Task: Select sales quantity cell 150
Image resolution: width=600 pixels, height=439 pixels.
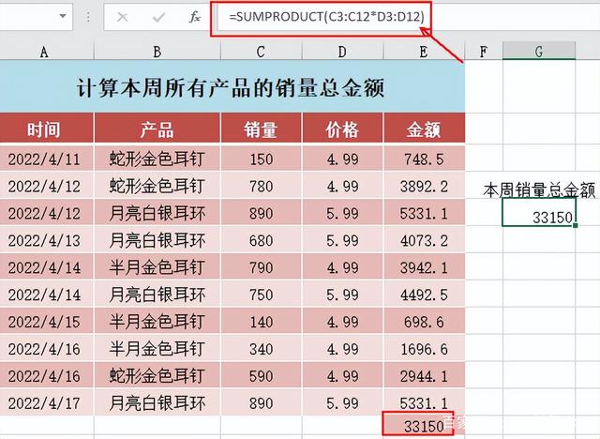Action: pos(262,159)
